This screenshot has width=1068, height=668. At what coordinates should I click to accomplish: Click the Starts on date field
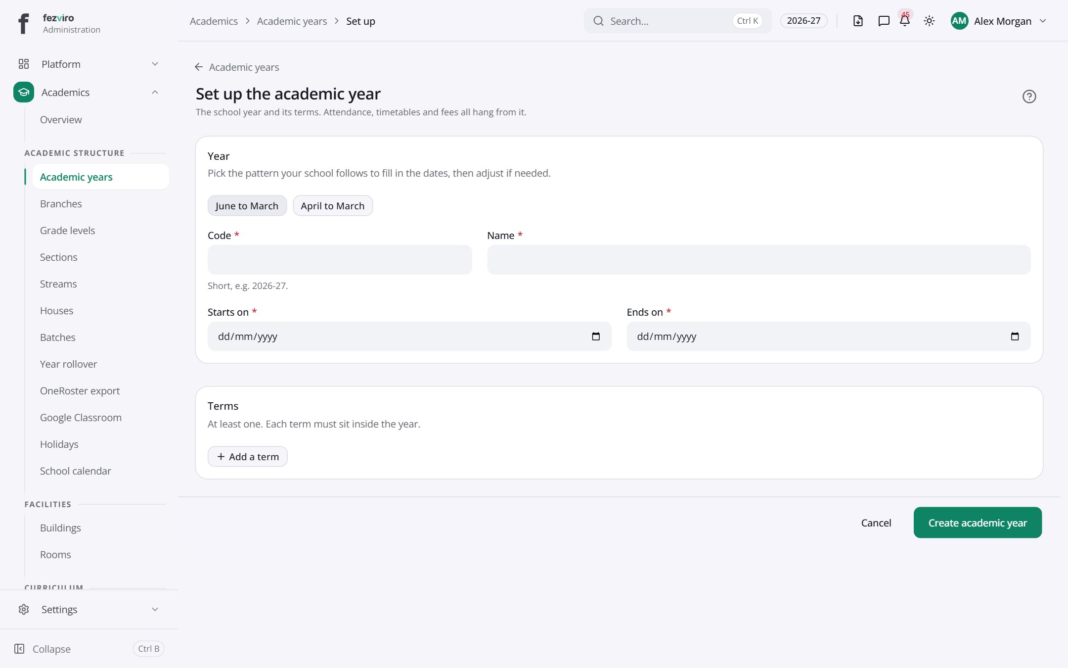[409, 336]
